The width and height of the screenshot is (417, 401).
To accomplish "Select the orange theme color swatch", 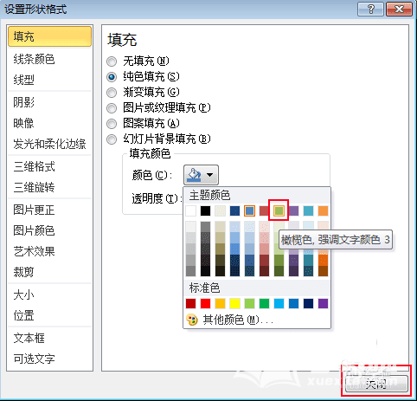I will [323, 210].
